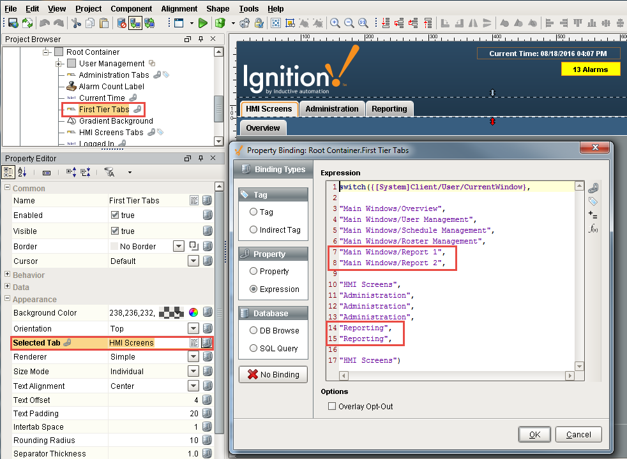The image size is (627, 459).
Task: Click the Zoom In magnifier icon
Action: 335,23
